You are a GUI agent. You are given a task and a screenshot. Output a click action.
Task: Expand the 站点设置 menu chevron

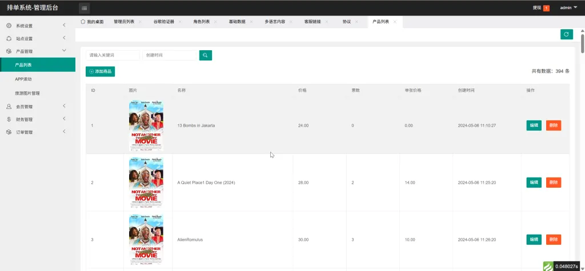64,38
